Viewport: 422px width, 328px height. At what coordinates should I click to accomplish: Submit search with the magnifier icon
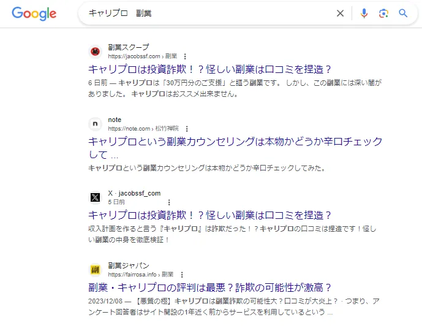pos(403,13)
